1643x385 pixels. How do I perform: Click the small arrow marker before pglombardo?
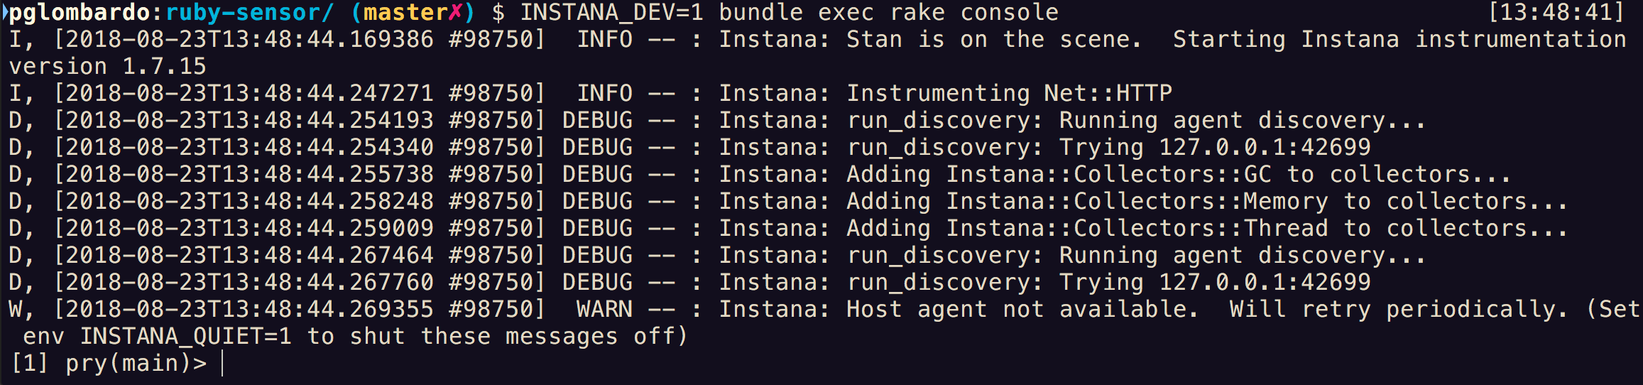pos(5,13)
